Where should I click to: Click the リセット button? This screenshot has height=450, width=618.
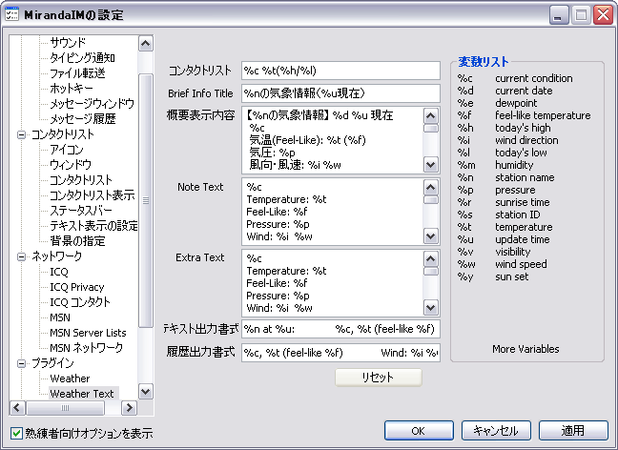[x=379, y=378]
